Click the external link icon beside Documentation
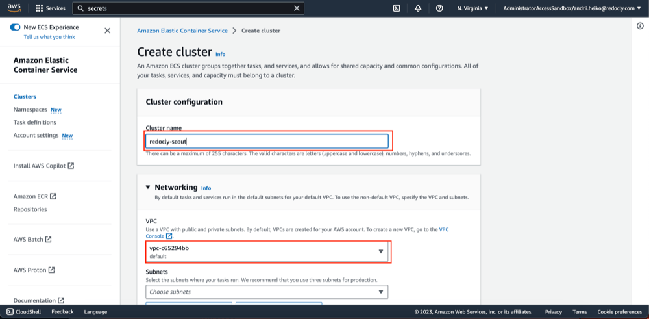The height and width of the screenshot is (319, 649). [x=61, y=300]
